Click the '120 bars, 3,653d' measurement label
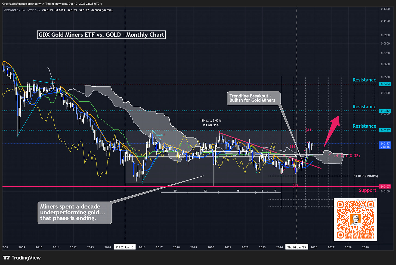Image resolution: width=396 pixels, height=265 pixels. pyautogui.click(x=211, y=121)
